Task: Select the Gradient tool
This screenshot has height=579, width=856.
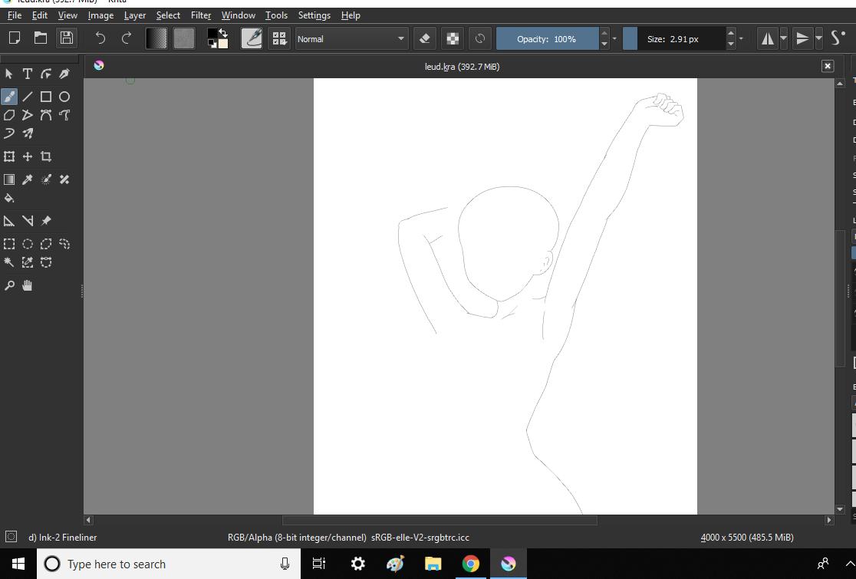Action: point(9,179)
